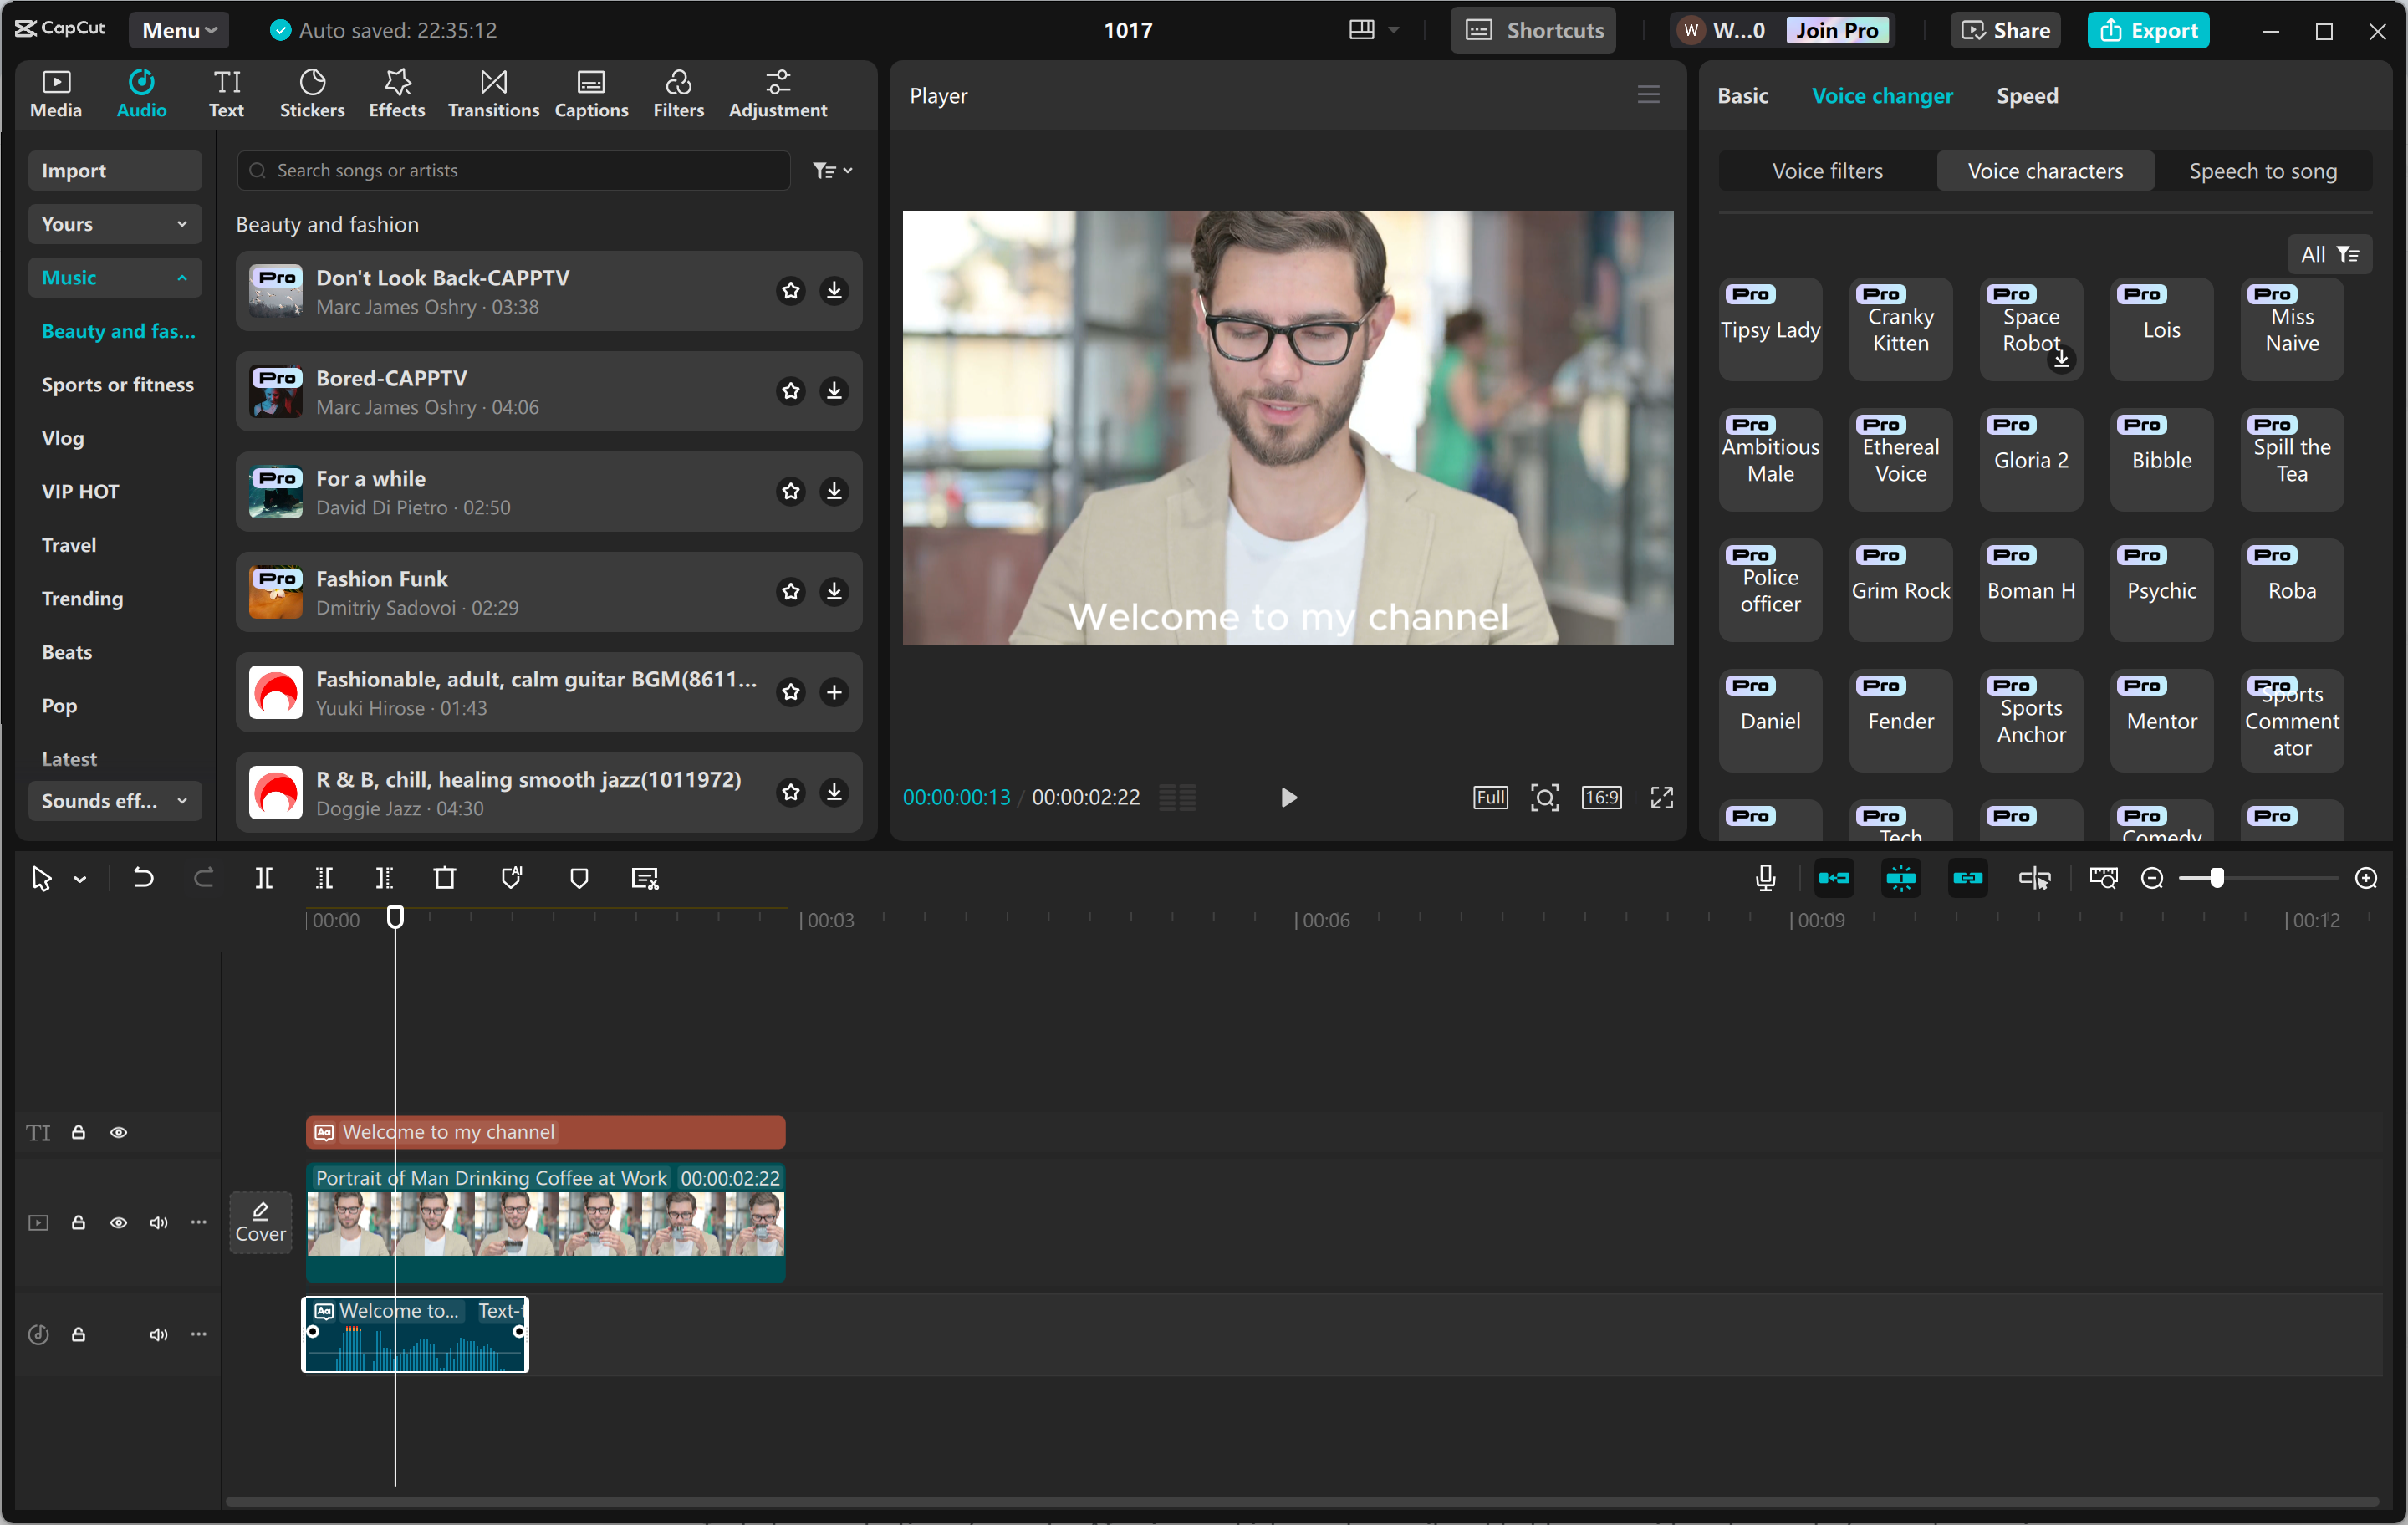Image resolution: width=2408 pixels, height=1525 pixels.
Task: Click the player zoom-to-fit scan icon
Action: (1544, 797)
